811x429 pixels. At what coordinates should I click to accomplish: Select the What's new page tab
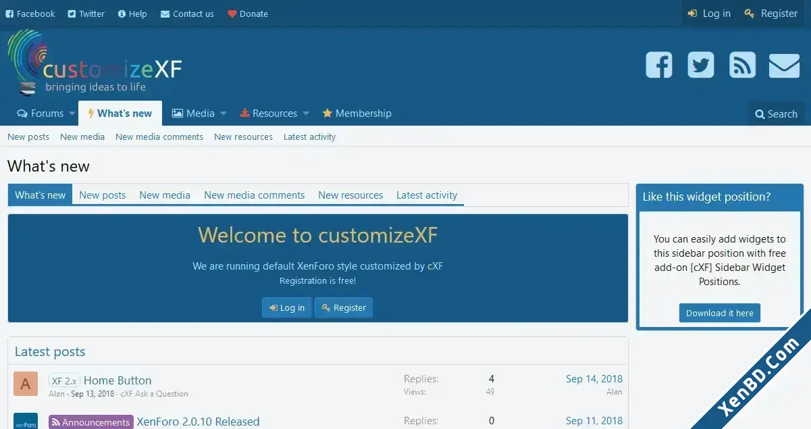point(41,195)
